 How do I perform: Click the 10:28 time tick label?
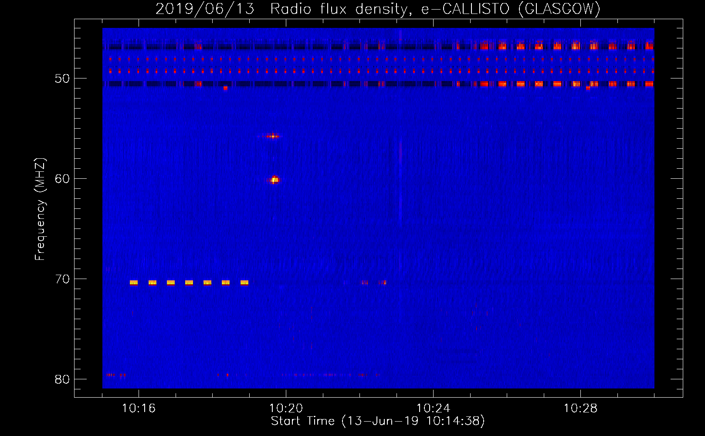pos(580,409)
